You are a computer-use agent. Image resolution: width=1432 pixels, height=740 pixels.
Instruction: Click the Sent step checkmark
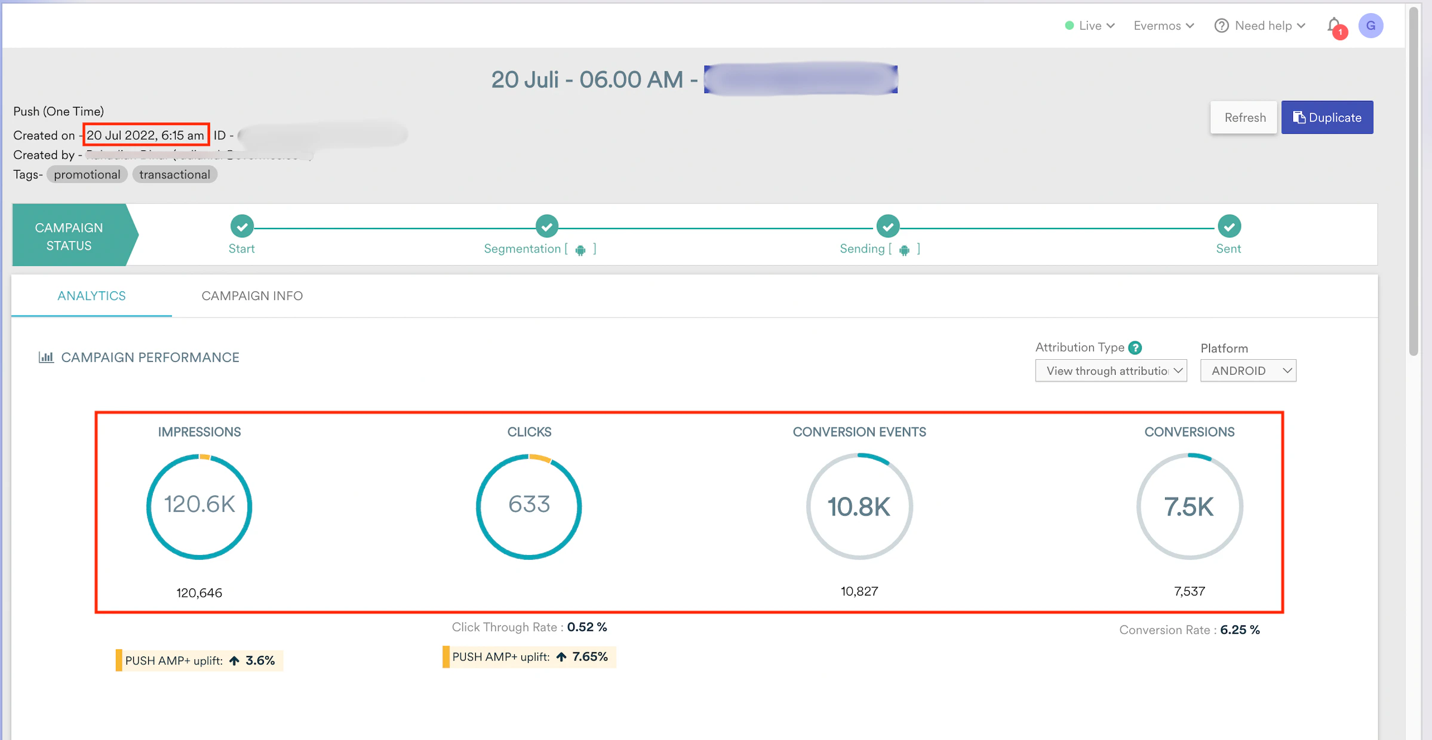point(1229,226)
